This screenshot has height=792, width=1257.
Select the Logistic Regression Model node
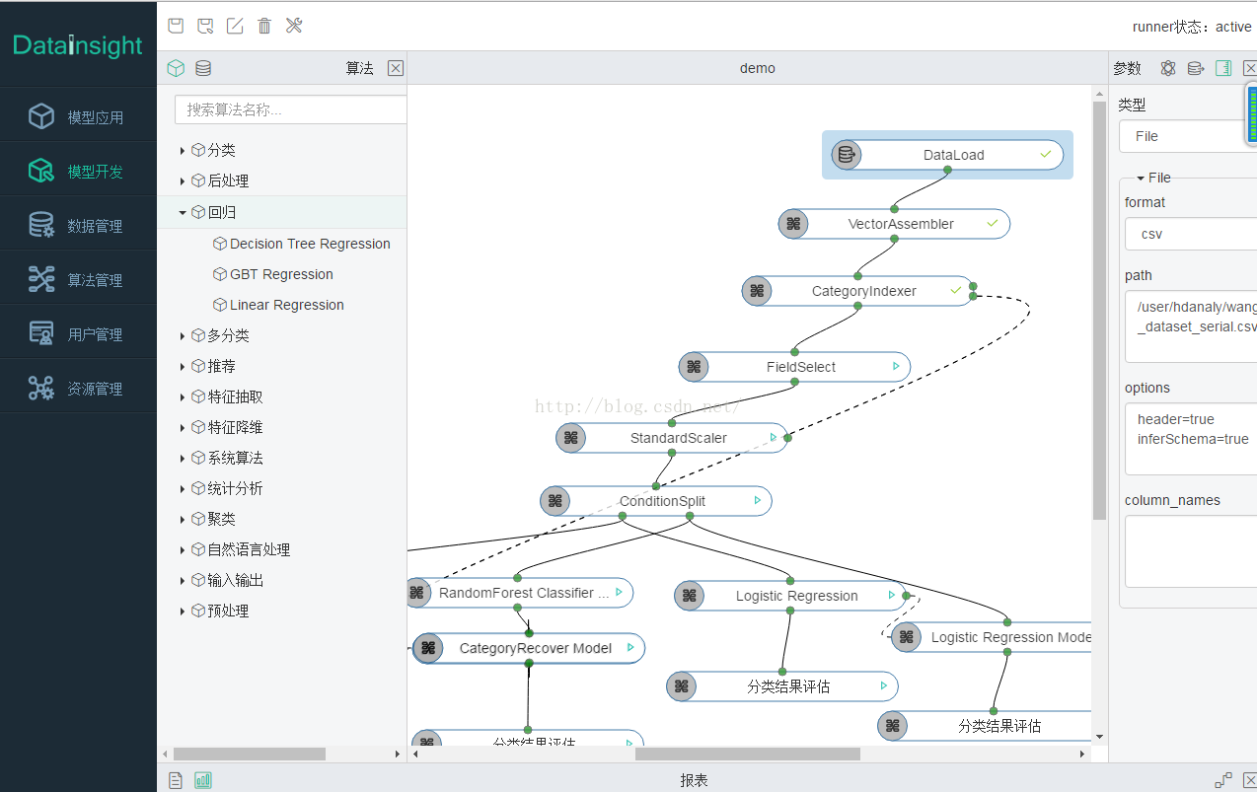pos(994,637)
